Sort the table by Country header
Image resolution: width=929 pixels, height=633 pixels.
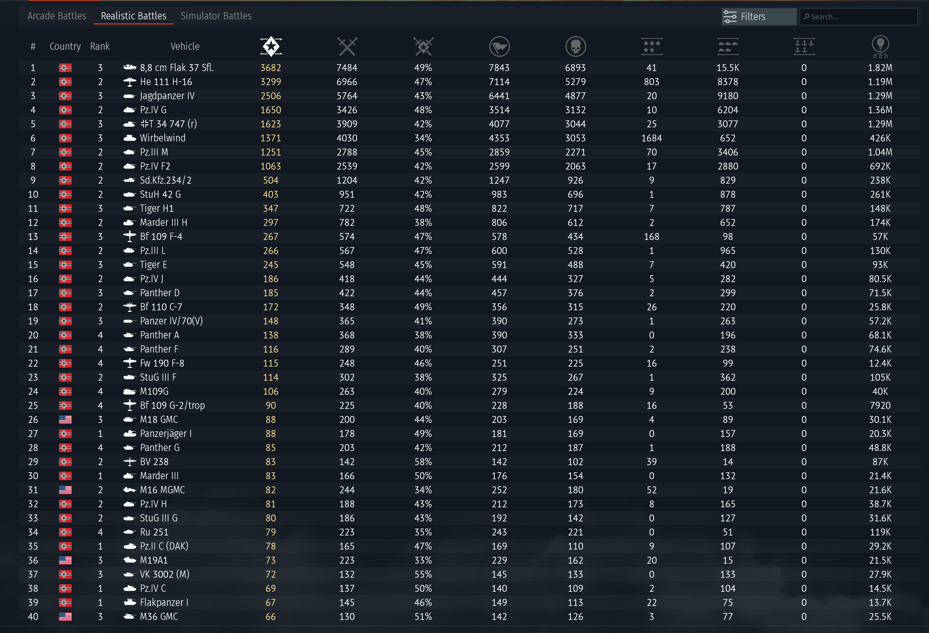(x=65, y=46)
